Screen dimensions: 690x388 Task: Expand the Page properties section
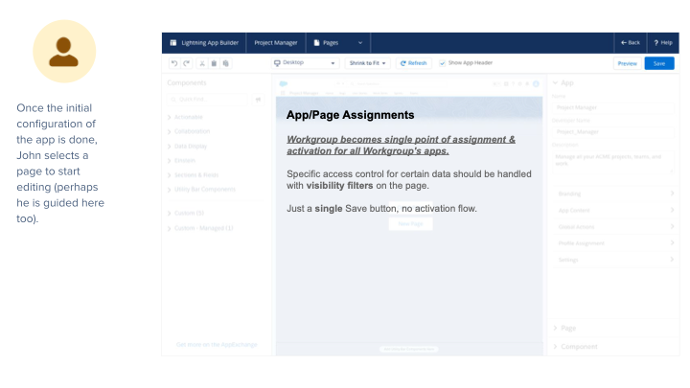tap(564, 329)
